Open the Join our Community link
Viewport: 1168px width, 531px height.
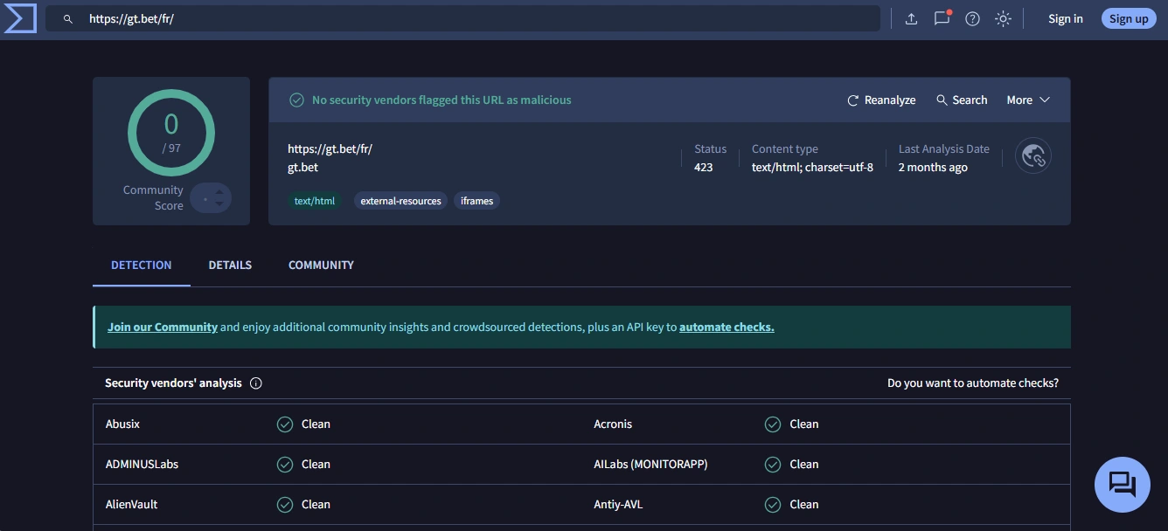click(x=163, y=327)
